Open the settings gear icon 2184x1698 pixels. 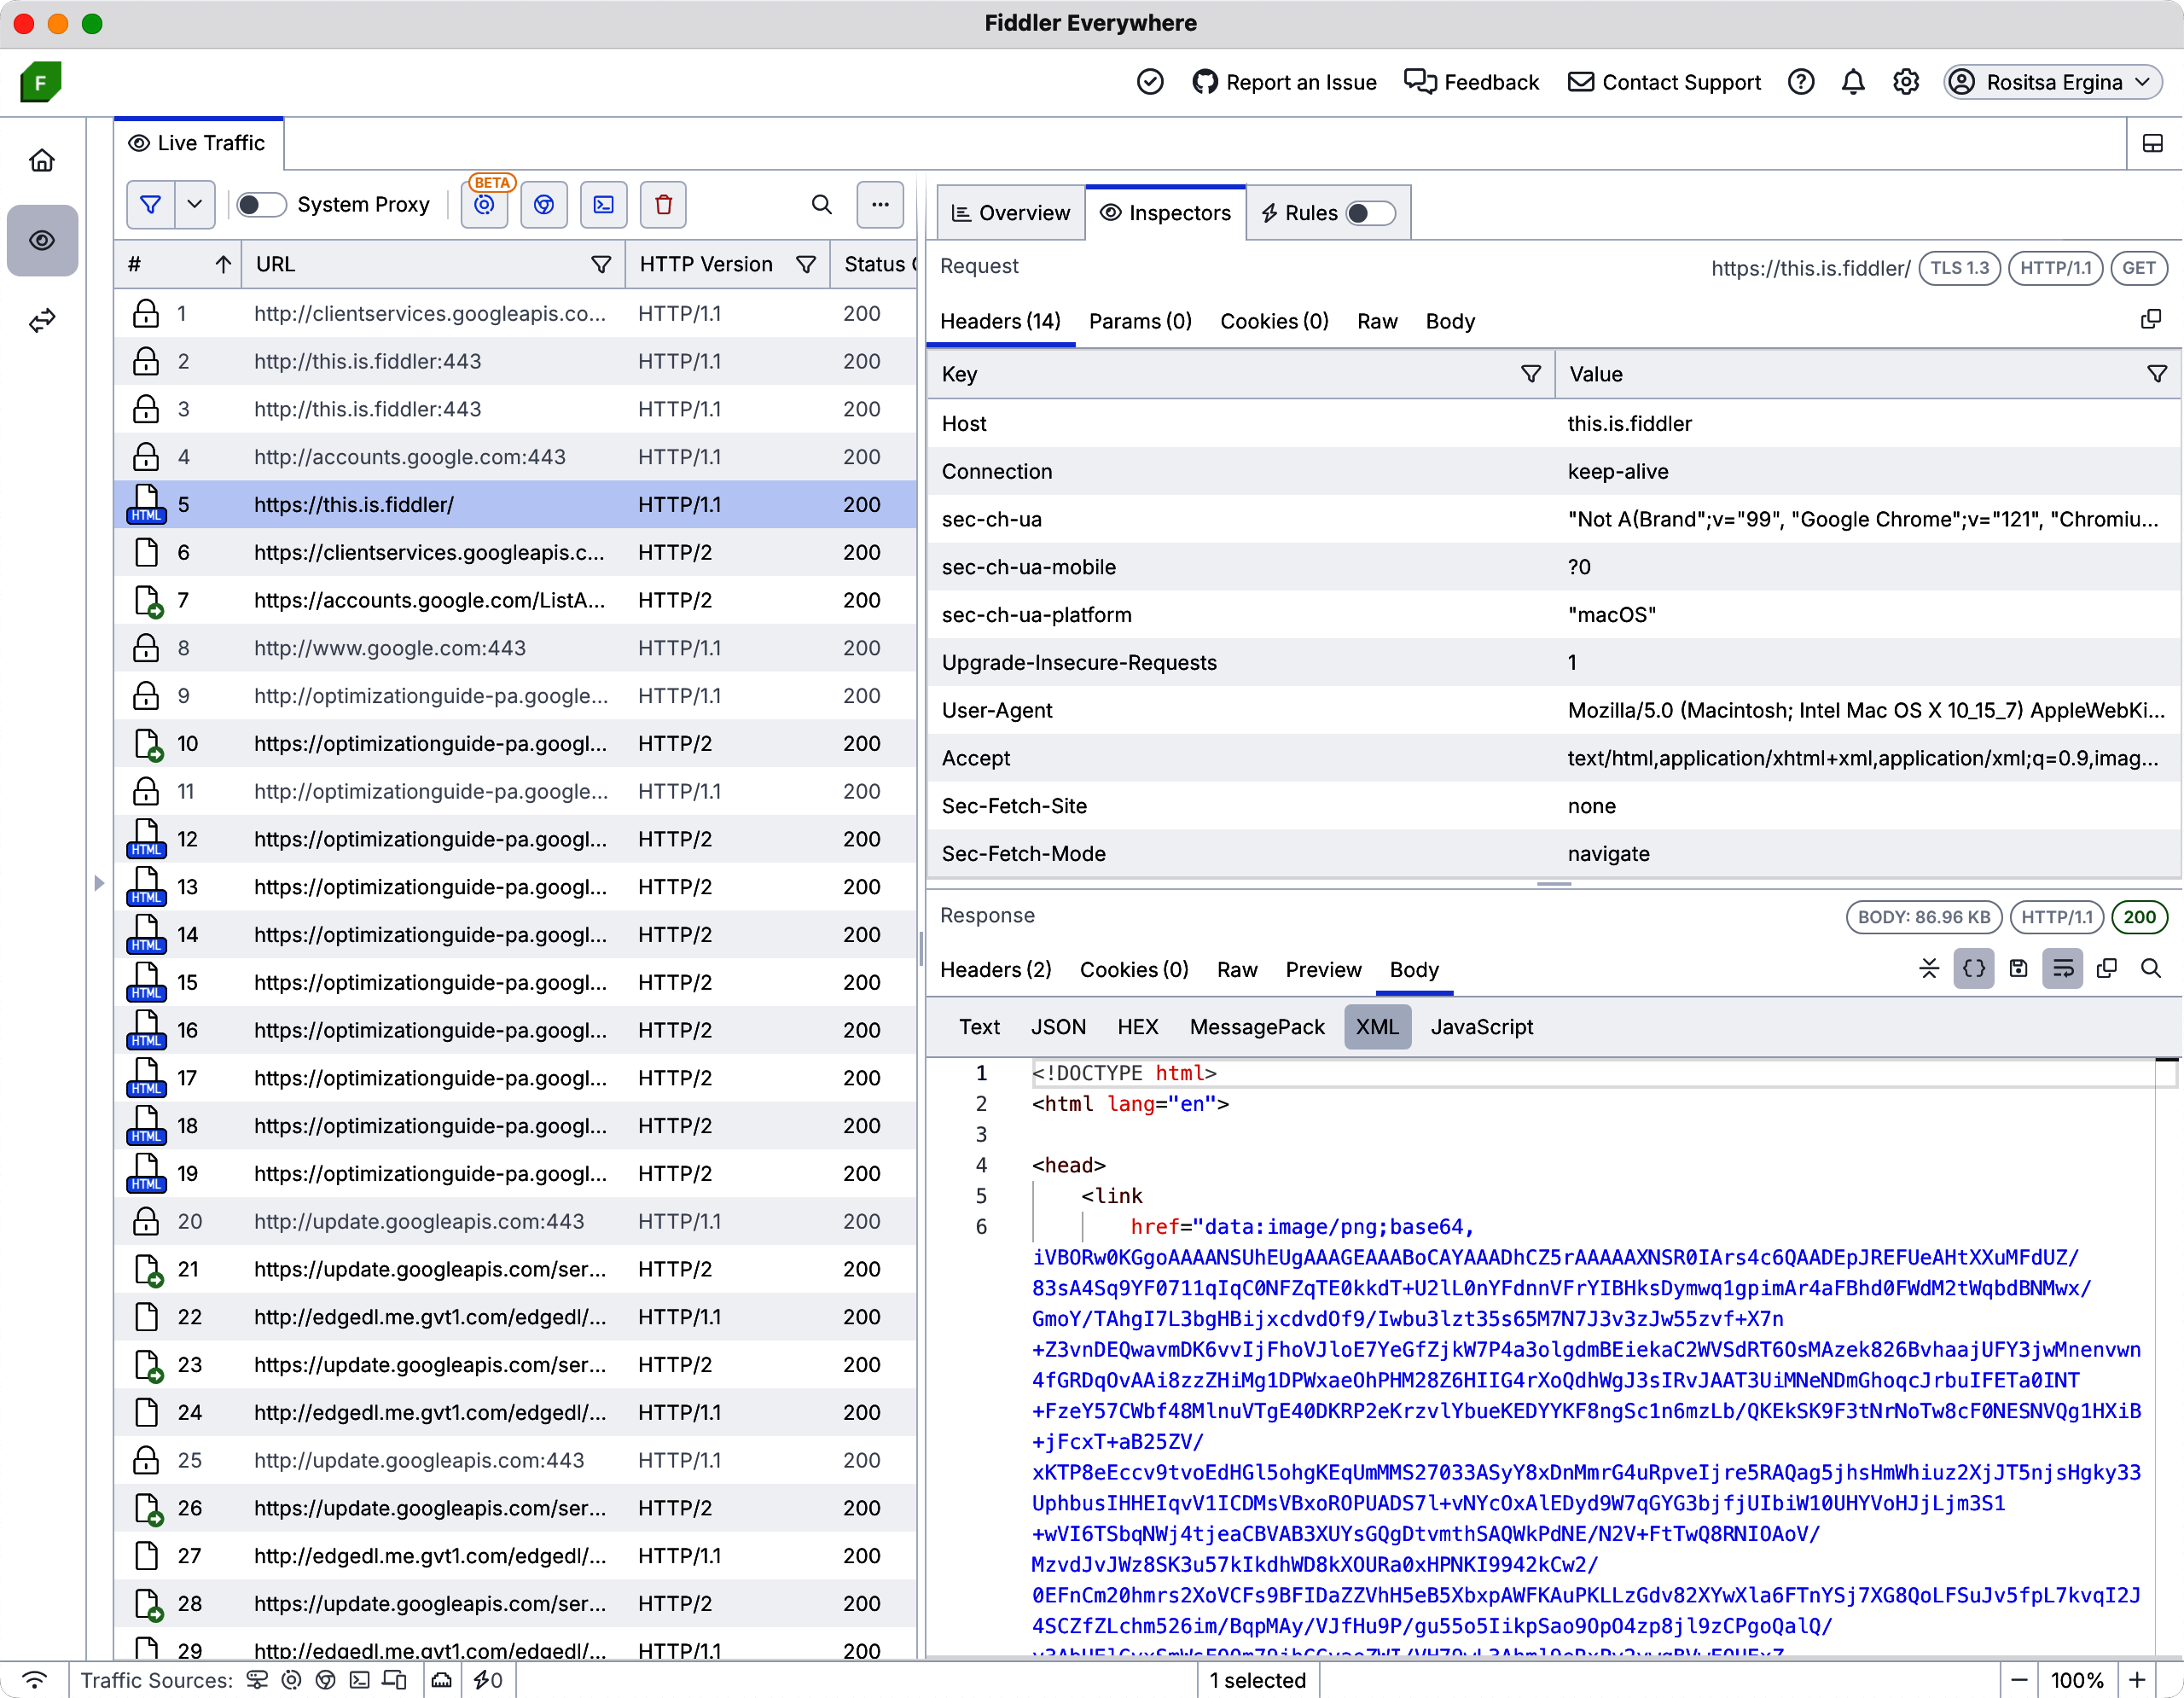tap(1906, 82)
